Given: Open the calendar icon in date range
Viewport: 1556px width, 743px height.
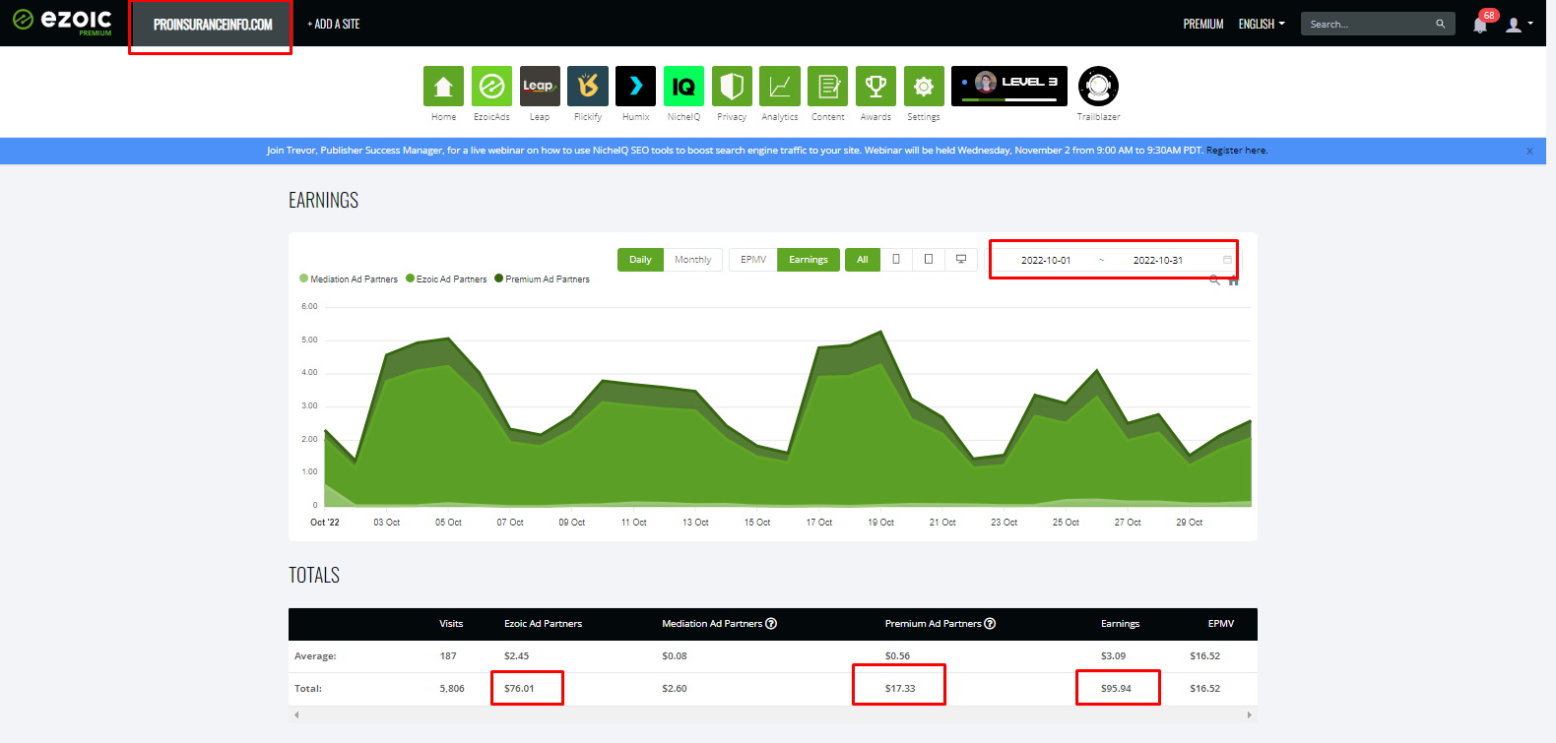Looking at the screenshot, I should click(1227, 260).
